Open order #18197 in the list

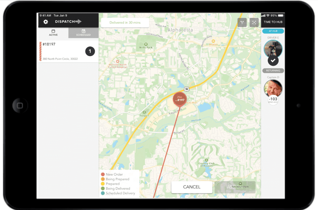(x=62, y=51)
